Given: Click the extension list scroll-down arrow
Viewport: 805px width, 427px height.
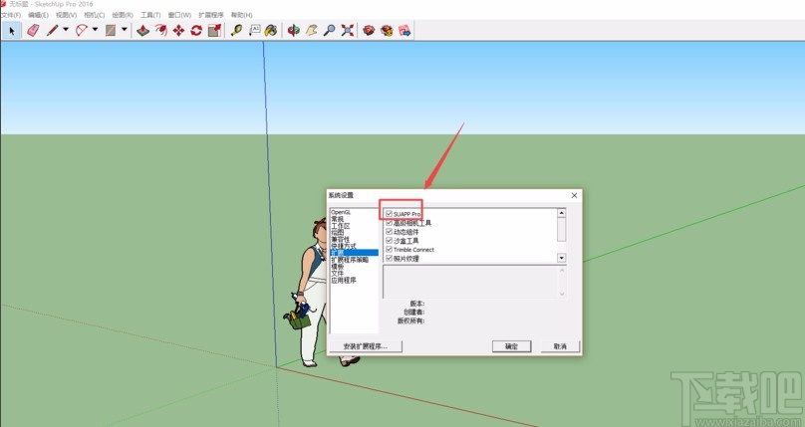Looking at the screenshot, I should click(x=561, y=259).
